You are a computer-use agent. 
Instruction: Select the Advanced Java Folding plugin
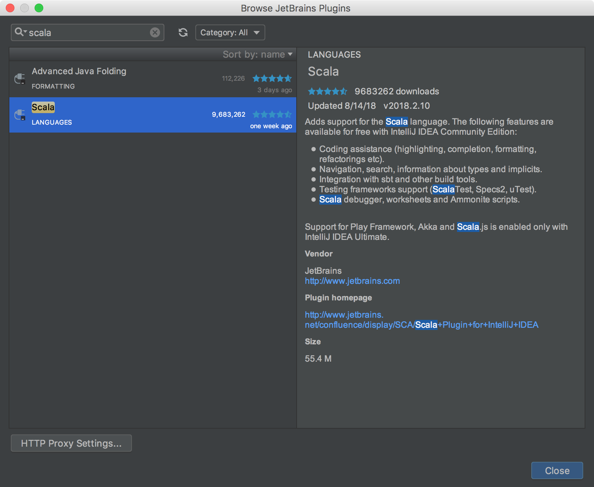click(79, 71)
